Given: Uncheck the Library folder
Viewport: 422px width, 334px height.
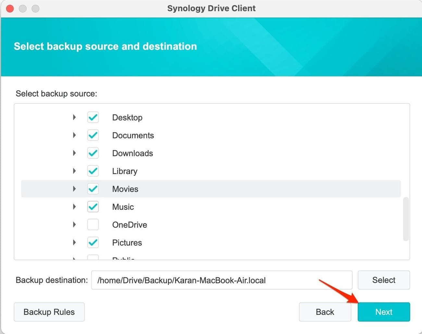Looking at the screenshot, I should (93, 171).
